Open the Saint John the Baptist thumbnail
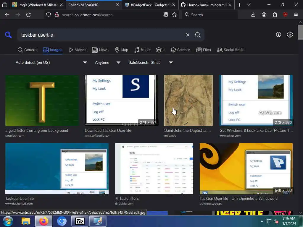 pos(188,100)
